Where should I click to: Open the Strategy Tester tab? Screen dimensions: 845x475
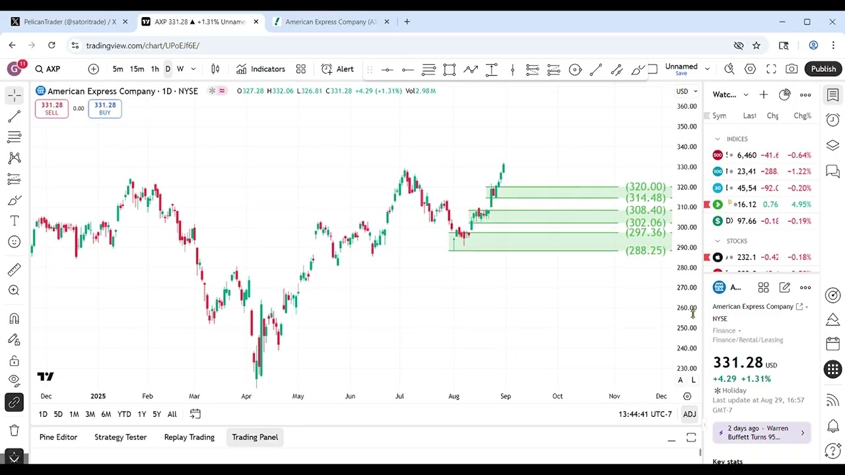click(x=120, y=437)
